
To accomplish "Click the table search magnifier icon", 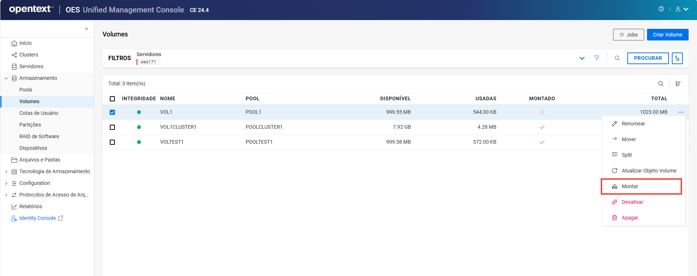I will (661, 84).
